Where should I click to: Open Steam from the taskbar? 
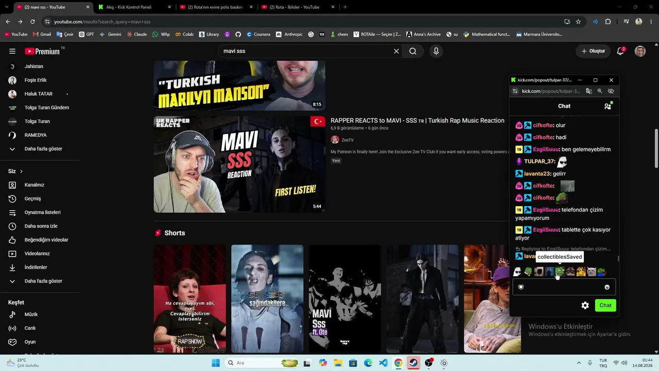point(413,363)
